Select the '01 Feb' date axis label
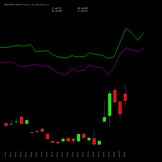Image resolution: width=162 pixels, height=162 pixels. coord(93,154)
